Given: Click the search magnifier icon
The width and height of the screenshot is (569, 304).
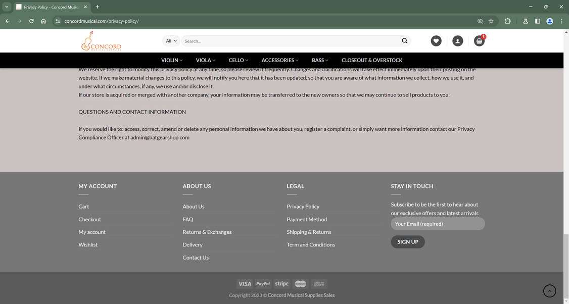Looking at the screenshot, I should point(404,40).
